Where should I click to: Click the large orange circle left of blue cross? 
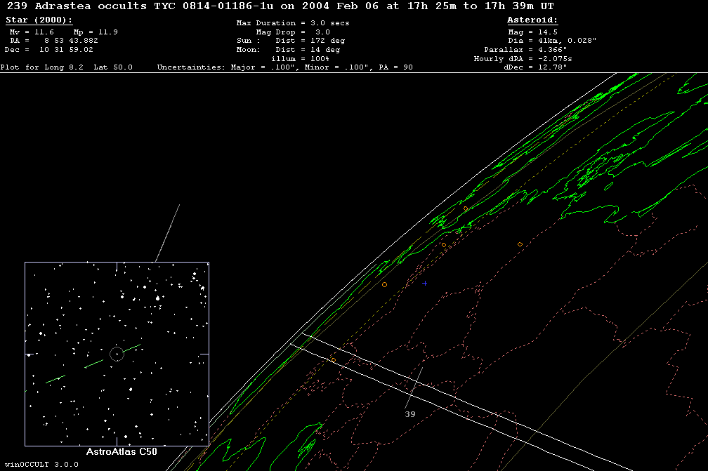(x=384, y=284)
